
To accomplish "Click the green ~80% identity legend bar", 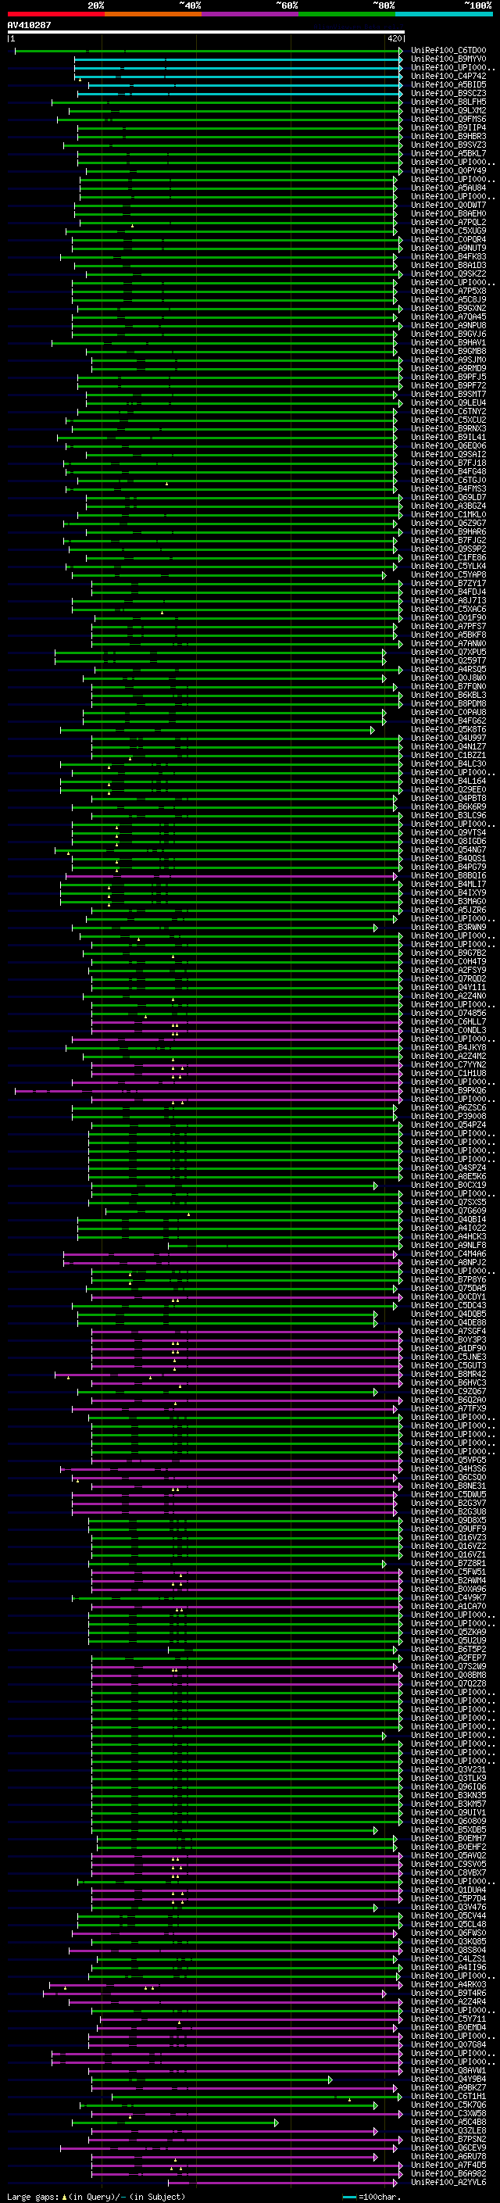I will point(347,14).
